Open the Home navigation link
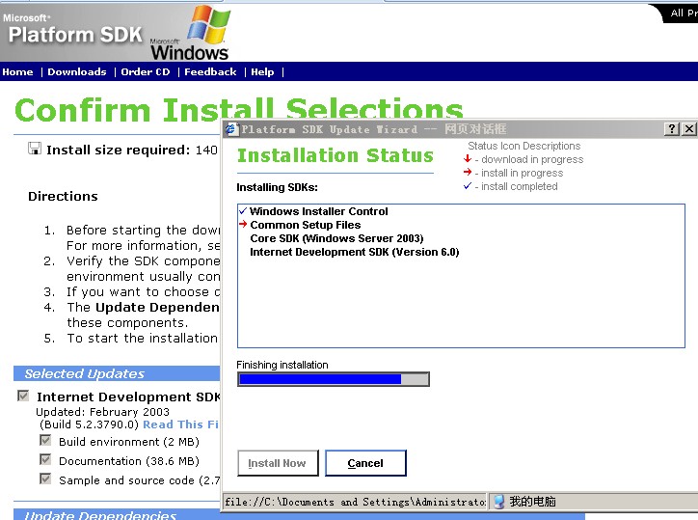This screenshot has width=698, height=520. [17, 71]
